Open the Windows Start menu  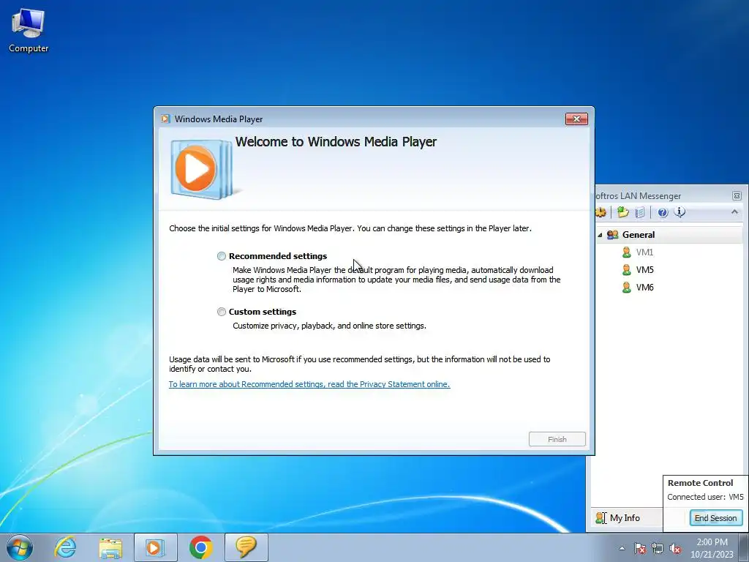[x=20, y=547]
